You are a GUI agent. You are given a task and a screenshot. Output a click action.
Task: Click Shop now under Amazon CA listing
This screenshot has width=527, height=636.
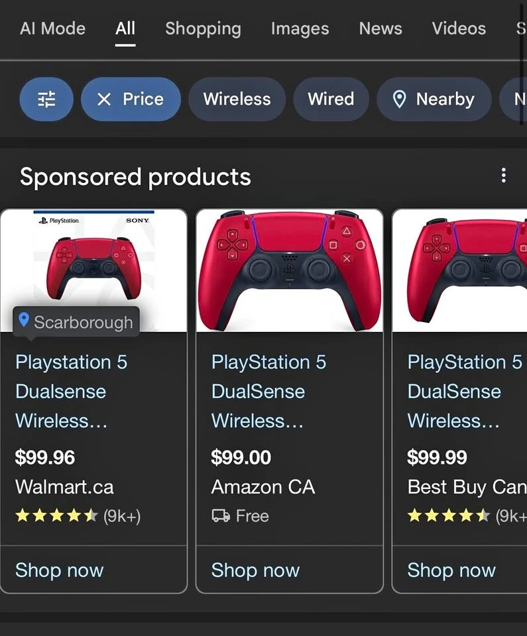click(x=255, y=570)
